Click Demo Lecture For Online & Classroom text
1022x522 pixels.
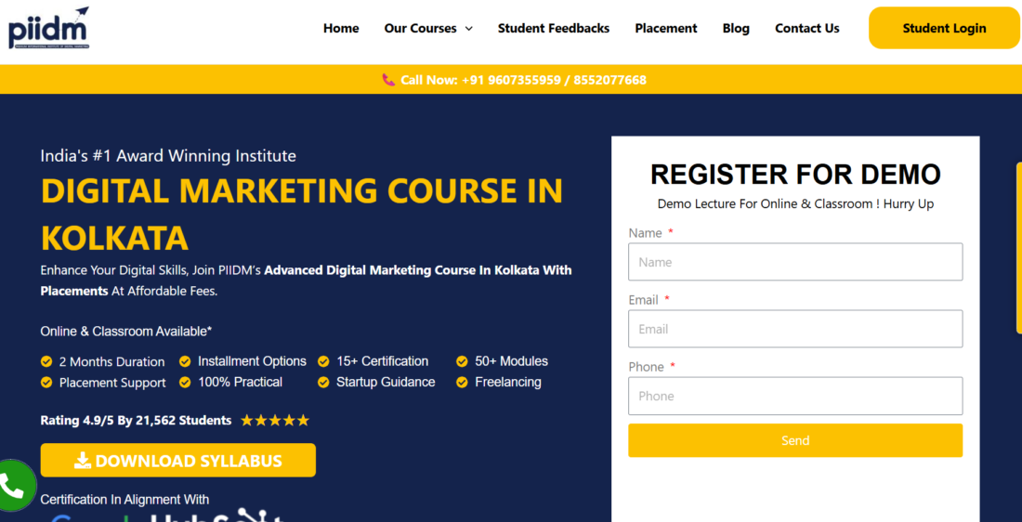tap(795, 204)
